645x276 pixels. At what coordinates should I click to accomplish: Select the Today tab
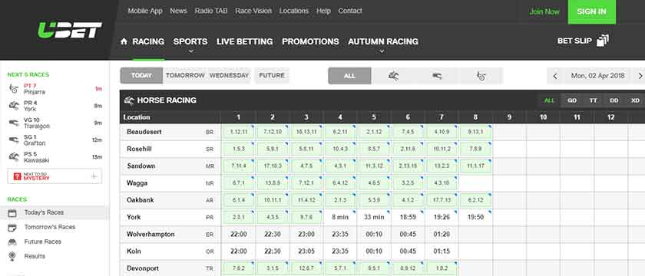coord(141,76)
